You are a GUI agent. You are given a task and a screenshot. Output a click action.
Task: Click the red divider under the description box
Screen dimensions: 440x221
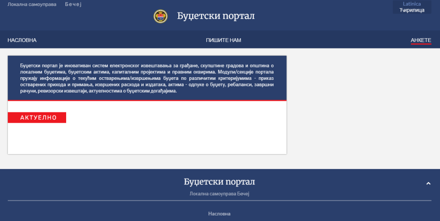coord(147,100)
